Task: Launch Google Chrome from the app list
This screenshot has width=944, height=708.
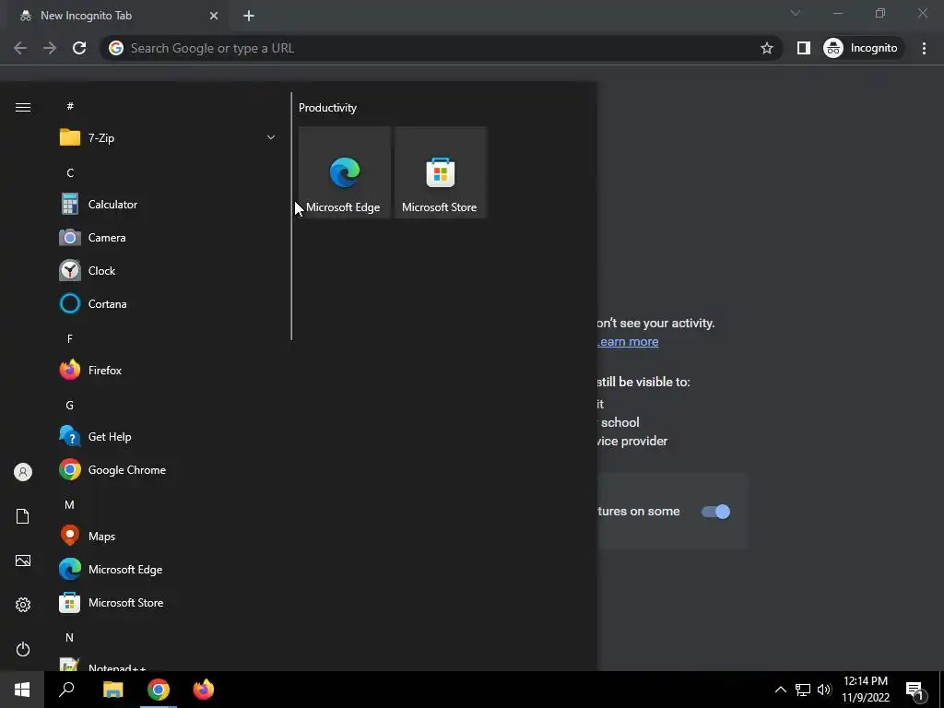Action: (167, 470)
